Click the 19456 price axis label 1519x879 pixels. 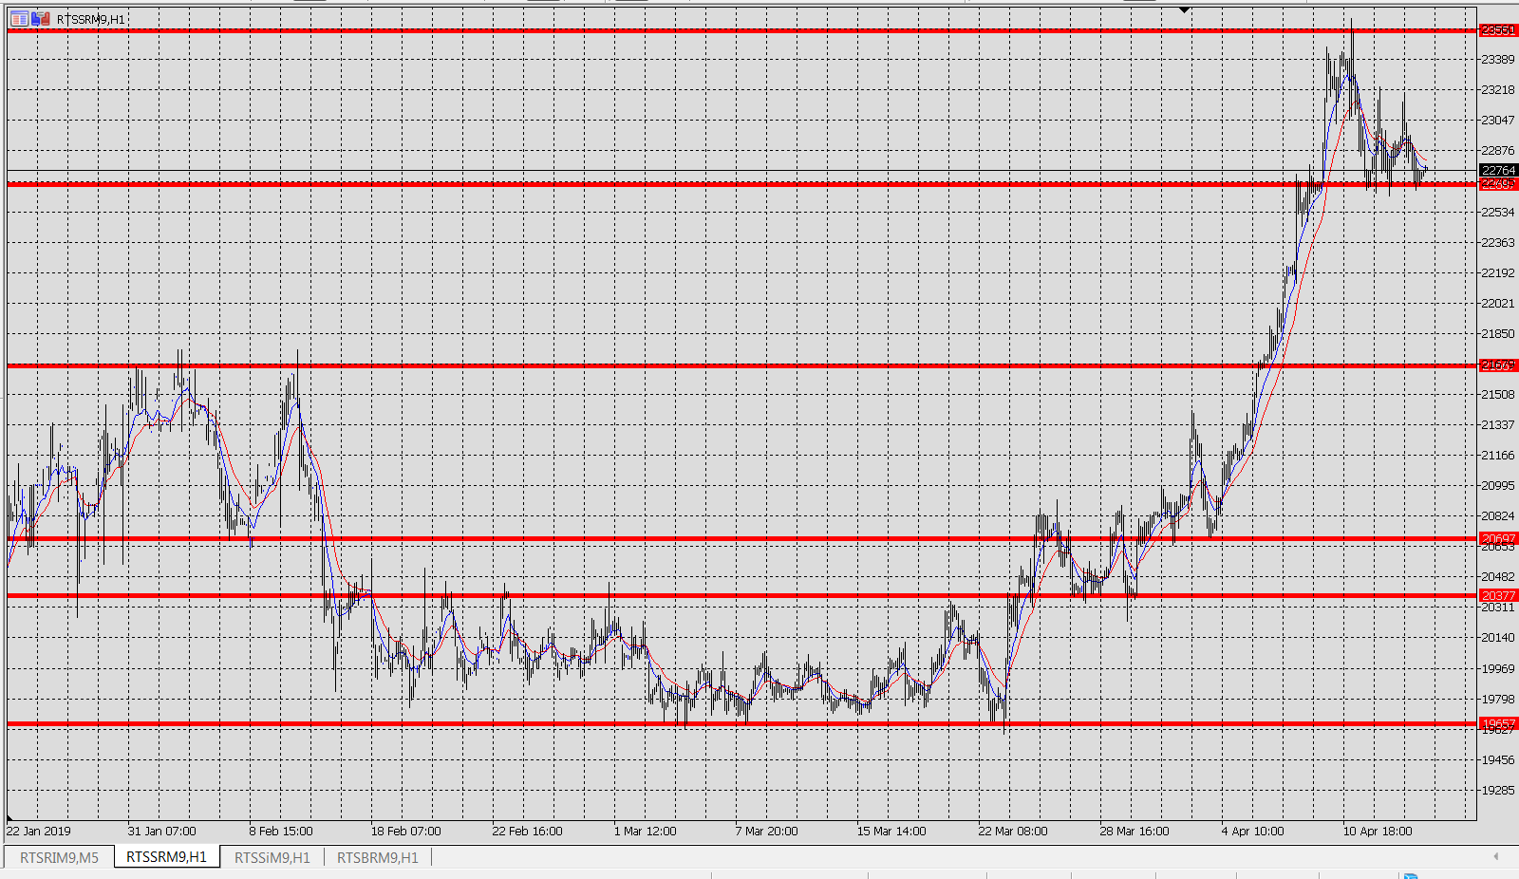coord(1498,760)
